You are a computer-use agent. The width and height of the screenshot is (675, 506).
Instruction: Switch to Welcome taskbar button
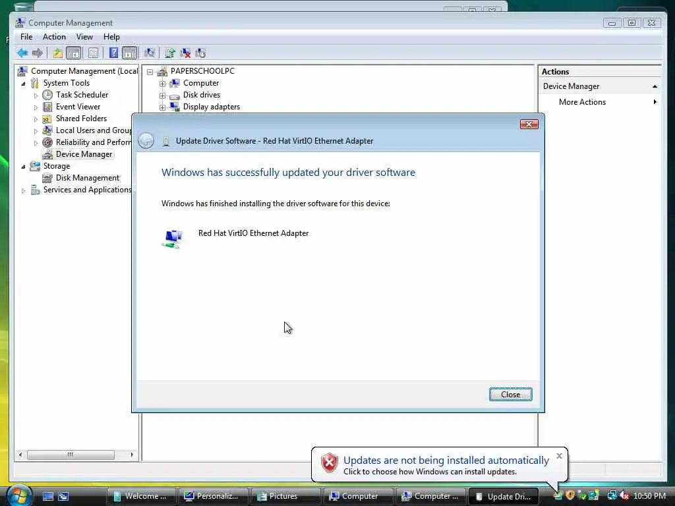(141, 496)
